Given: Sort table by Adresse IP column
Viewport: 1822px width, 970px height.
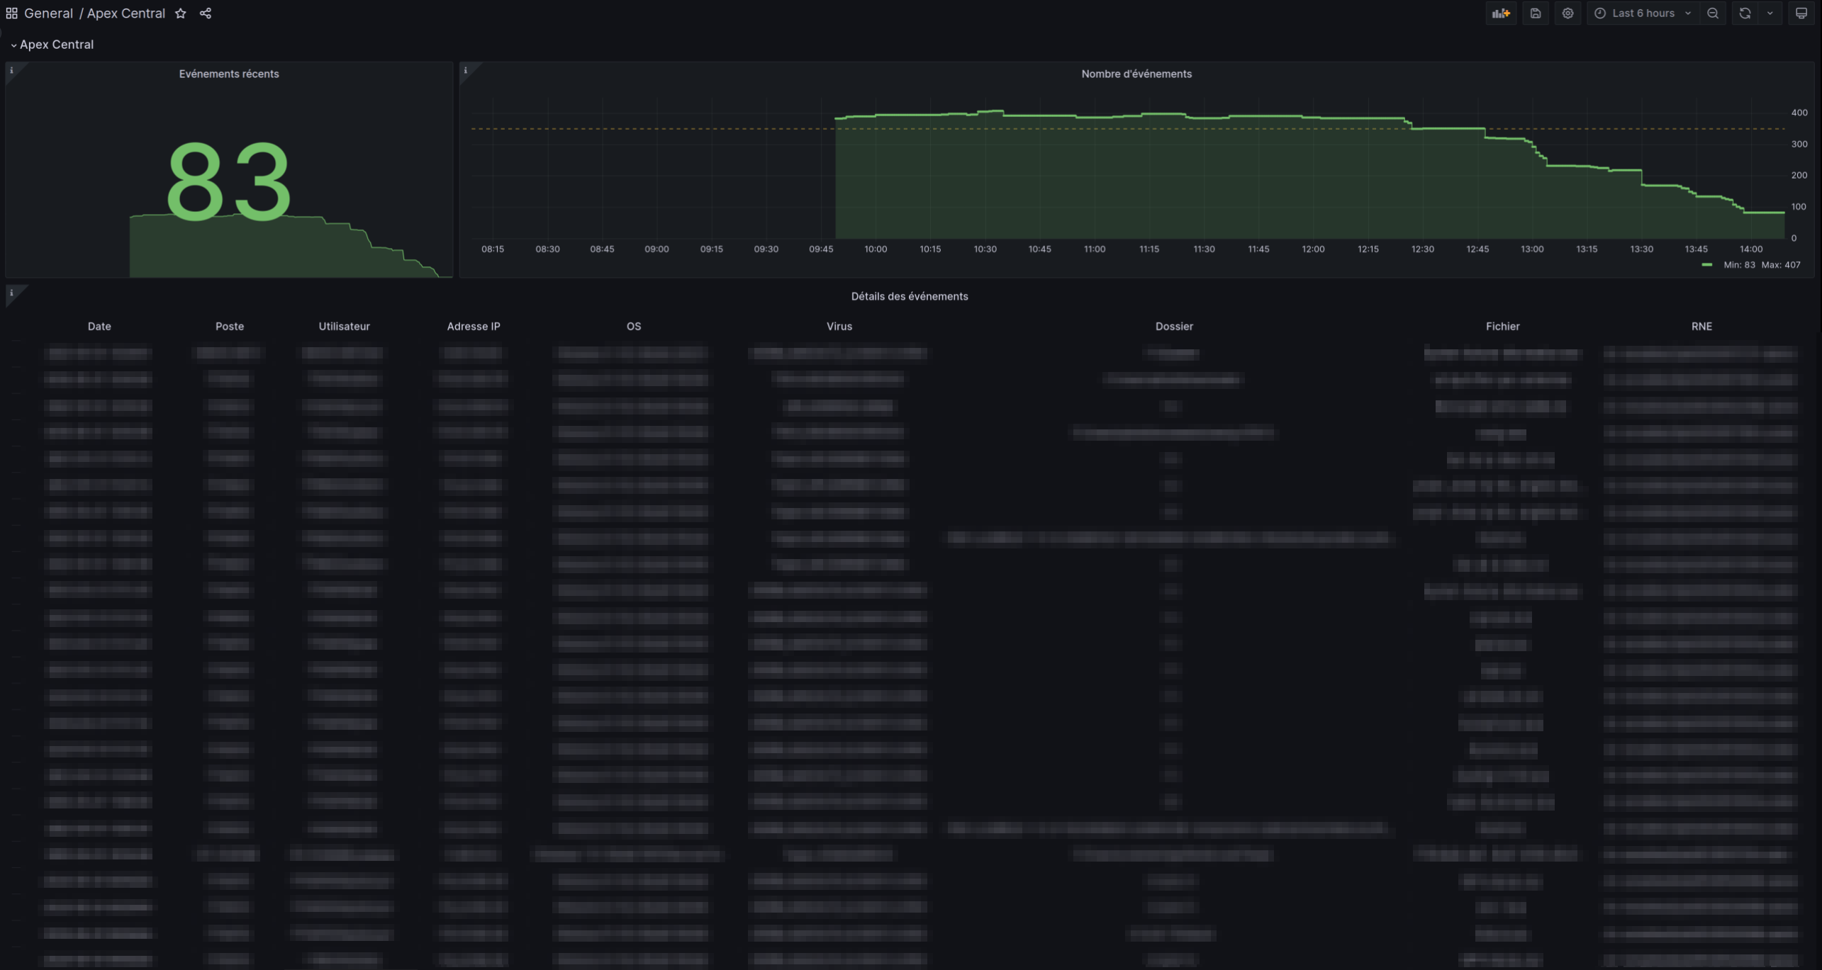Looking at the screenshot, I should tap(474, 326).
